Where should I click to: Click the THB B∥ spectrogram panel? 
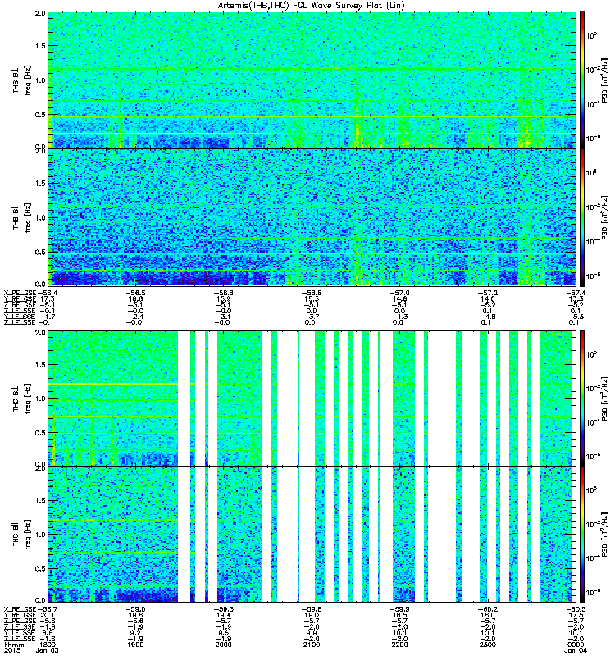[x=312, y=217]
